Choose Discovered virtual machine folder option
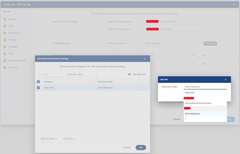 pos(198,103)
